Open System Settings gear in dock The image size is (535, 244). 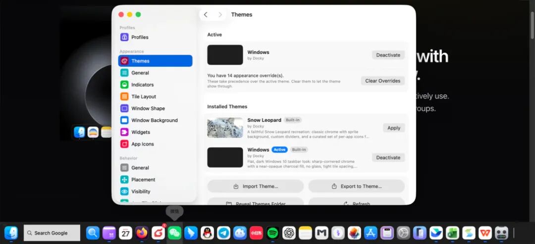[403, 233]
